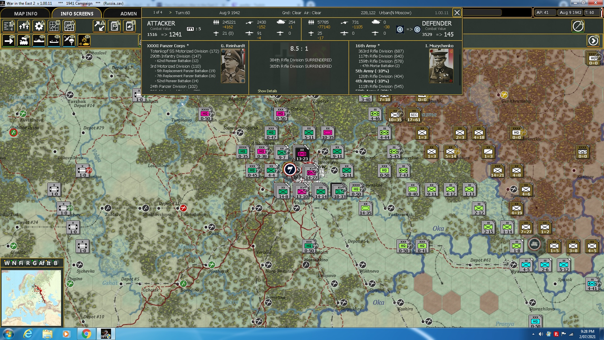Select naval transport mode

click(39, 41)
